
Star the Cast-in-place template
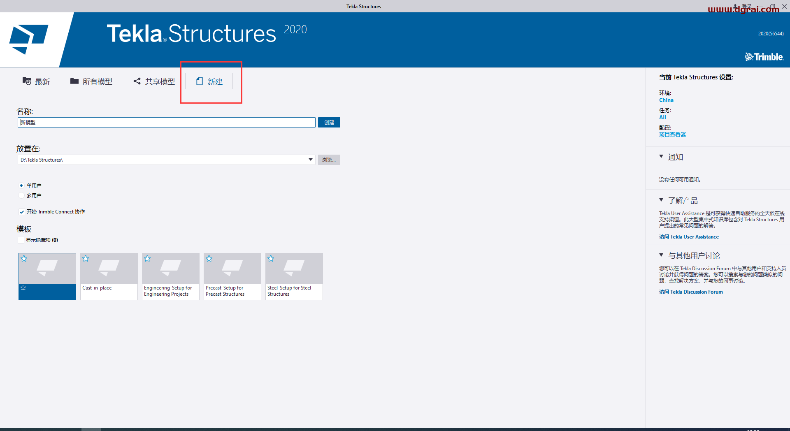[x=86, y=258]
